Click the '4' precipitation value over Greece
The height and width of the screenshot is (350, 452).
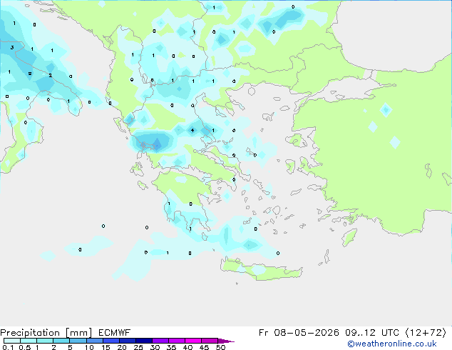[192, 130]
